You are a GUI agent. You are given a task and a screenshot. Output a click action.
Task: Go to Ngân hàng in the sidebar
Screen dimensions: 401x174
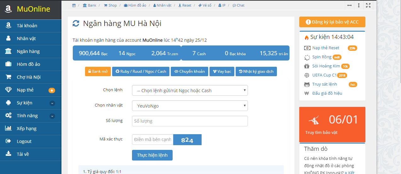(x=31, y=51)
